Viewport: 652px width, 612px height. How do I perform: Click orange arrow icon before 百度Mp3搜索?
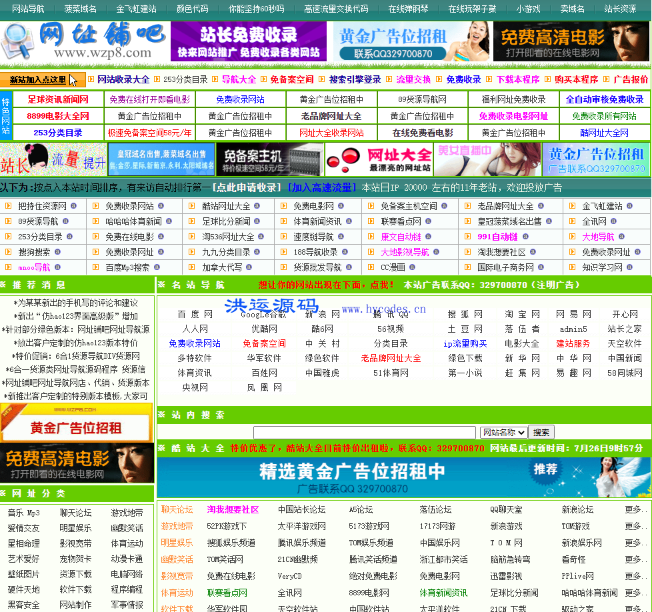(95, 267)
